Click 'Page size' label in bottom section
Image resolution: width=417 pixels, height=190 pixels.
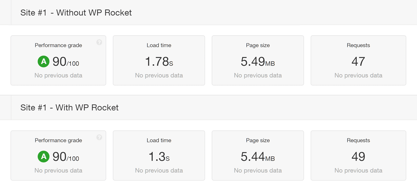[258, 141]
